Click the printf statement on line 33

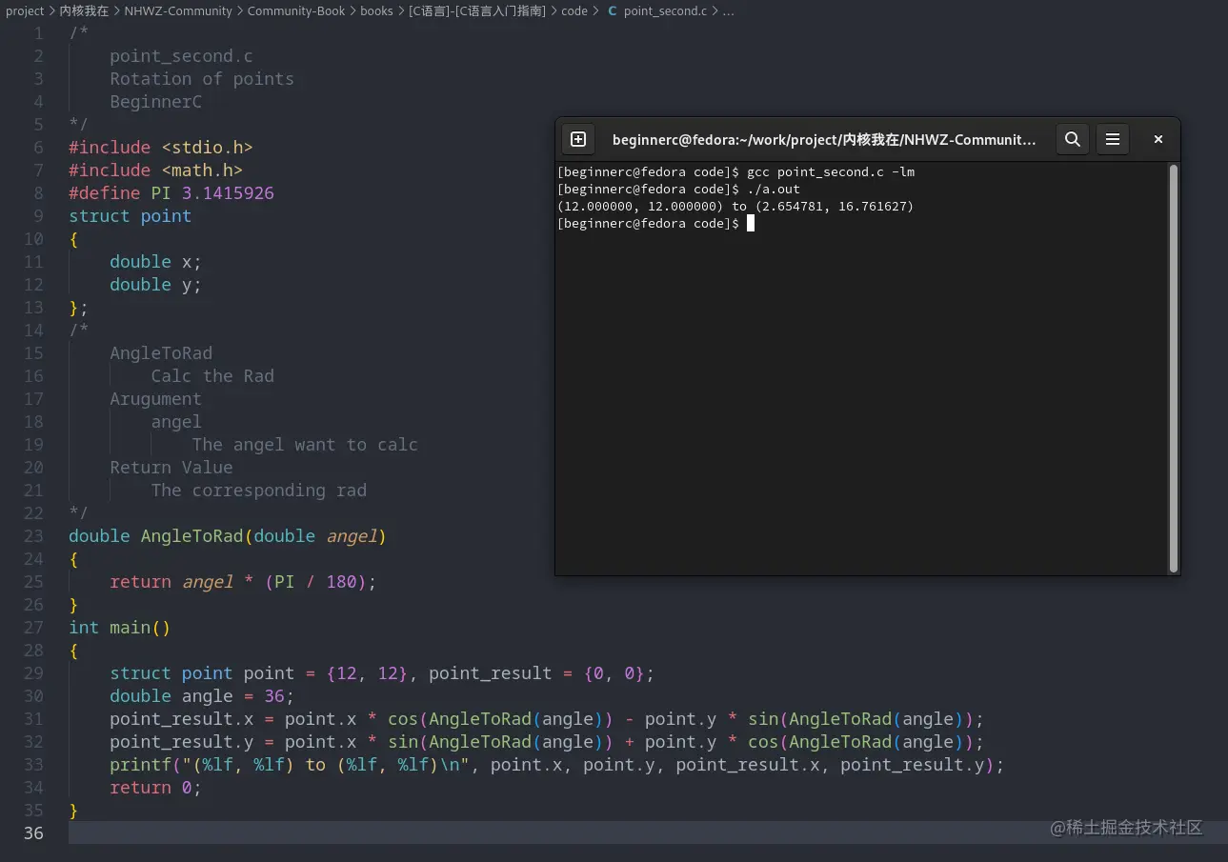click(556, 765)
